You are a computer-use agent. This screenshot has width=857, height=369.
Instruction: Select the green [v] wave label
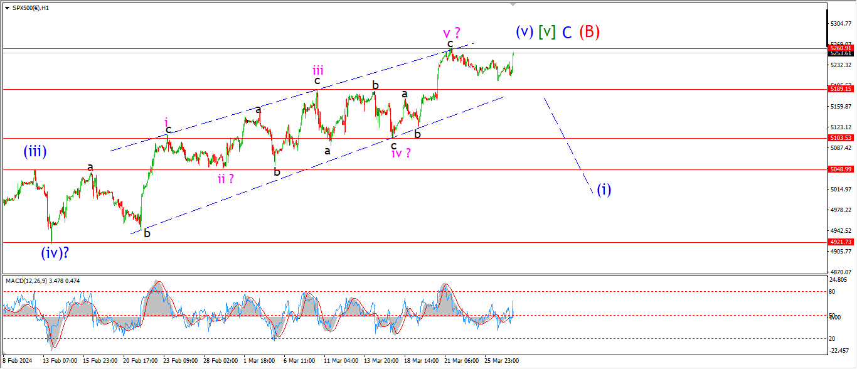pos(547,31)
